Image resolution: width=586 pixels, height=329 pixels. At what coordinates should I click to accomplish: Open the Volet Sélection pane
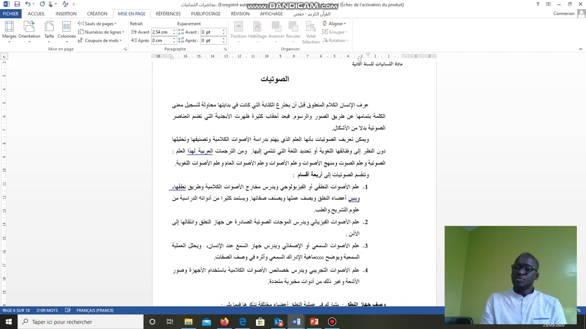coord(311,33)
